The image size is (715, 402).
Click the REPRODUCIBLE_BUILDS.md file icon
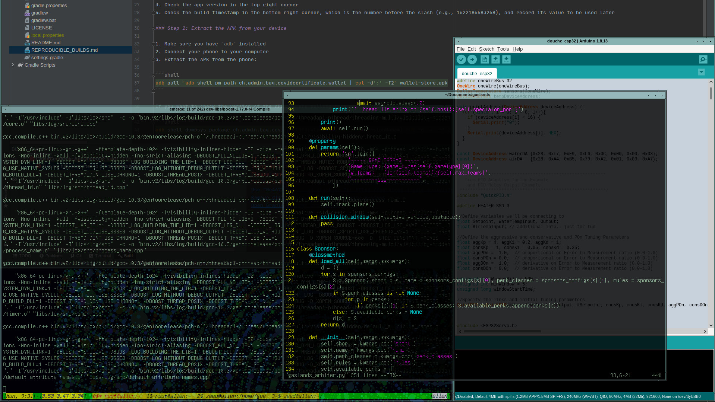tap(27, 50)
